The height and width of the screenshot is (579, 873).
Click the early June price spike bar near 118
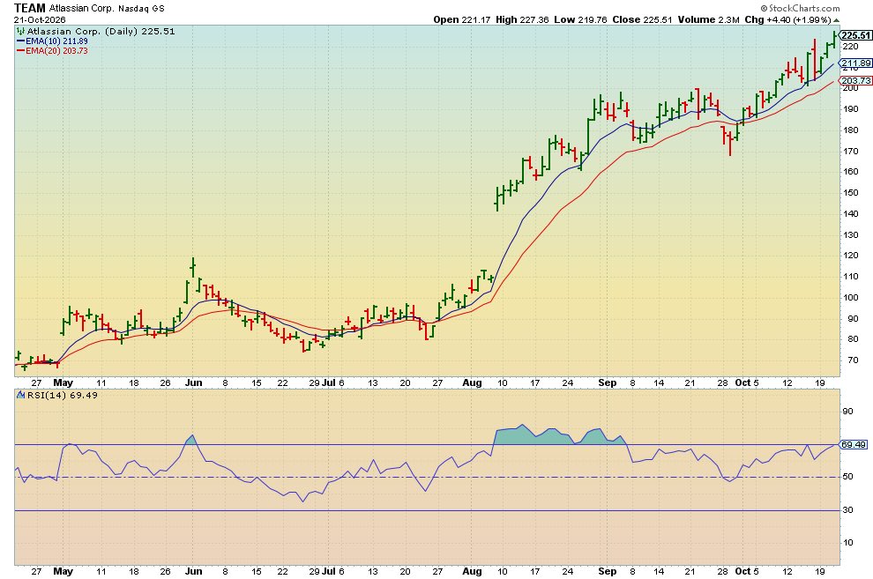point(192,268)
